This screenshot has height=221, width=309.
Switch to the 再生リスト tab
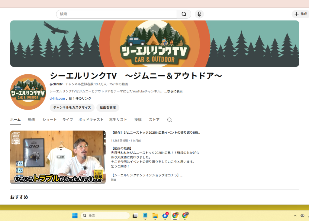(x=118, y=120)
